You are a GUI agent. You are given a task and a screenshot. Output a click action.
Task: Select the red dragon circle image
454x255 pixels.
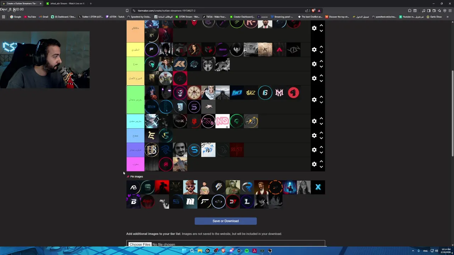pos(293,93)
